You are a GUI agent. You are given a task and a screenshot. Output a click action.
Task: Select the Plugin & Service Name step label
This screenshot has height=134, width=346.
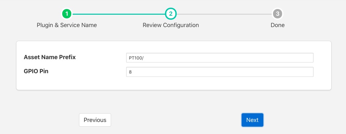click(67, 25)
